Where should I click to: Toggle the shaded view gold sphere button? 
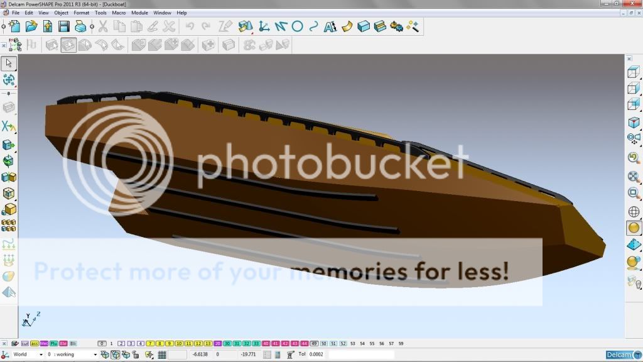click(x=634, y=228)
